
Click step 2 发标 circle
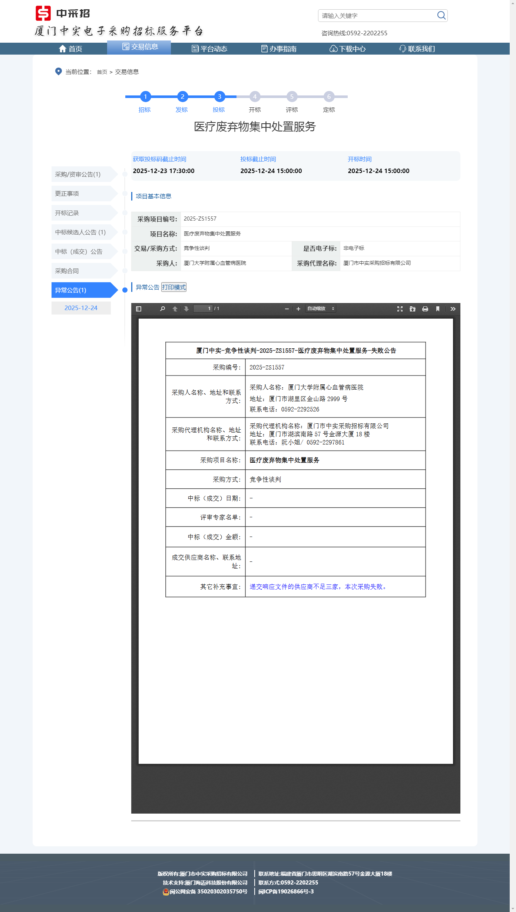click(182, 97)
